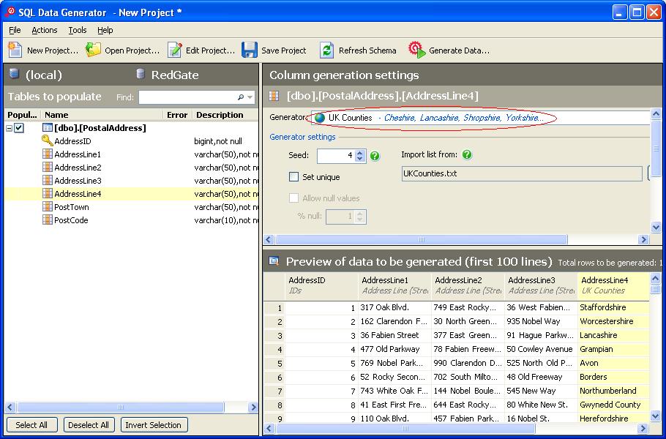Select the AddressLine2 column in the tree
Screen dimensions: 666x439
[x=78, y=168]
